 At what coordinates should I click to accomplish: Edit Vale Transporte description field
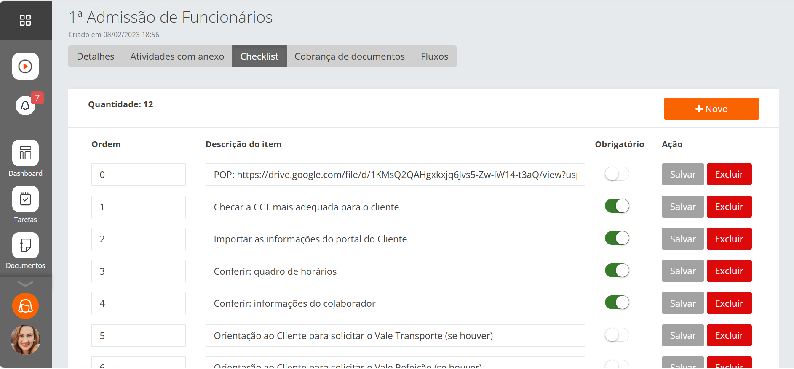[395, 335]
